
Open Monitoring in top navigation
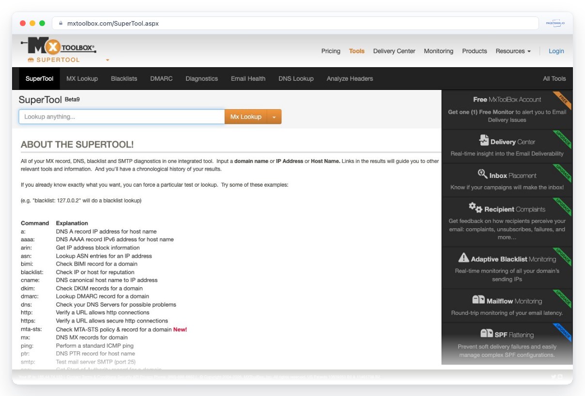coord(439,51)
